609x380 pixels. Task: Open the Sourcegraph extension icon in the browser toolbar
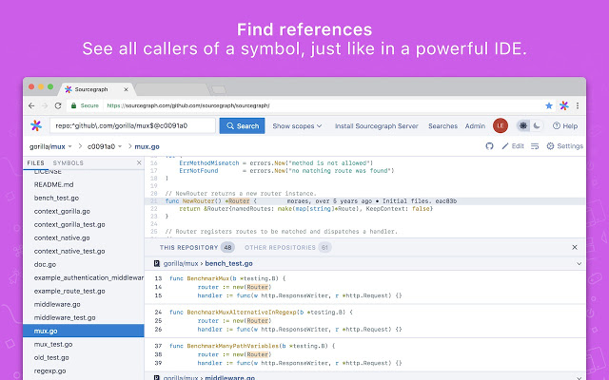click(x=564, y=105)
